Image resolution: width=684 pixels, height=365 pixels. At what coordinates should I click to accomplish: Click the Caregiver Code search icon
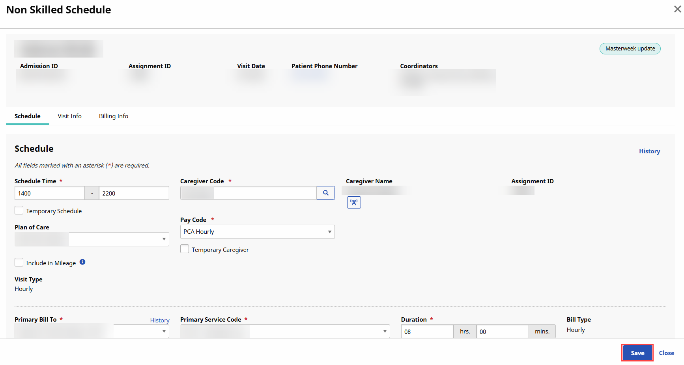coord(325,193)
